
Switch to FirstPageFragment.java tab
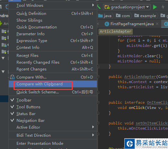[132, 24]
